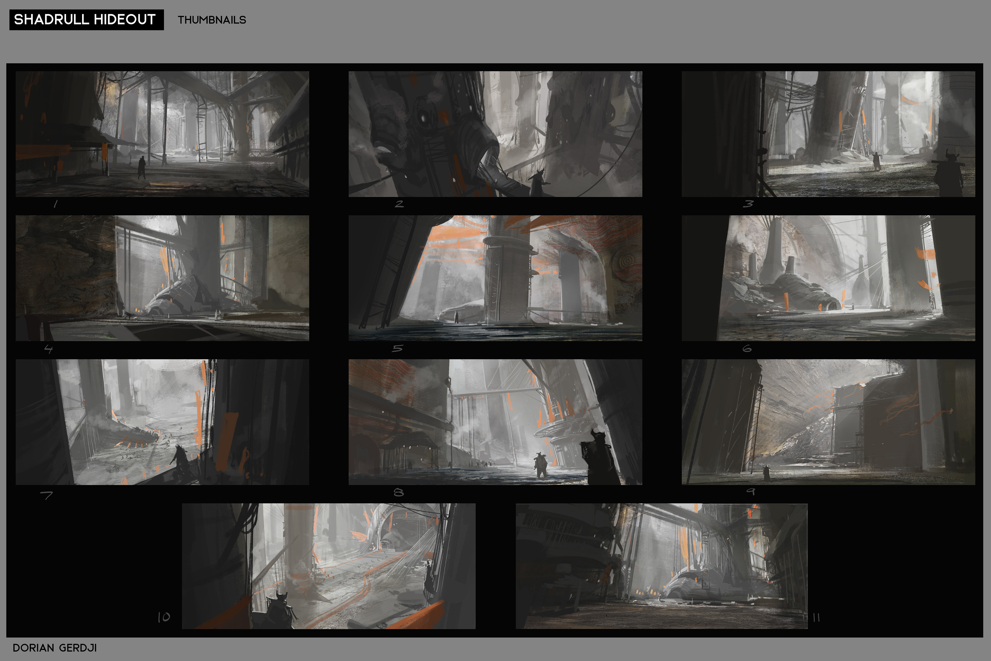Select thumbnail 2 with giant robot head

(495, 134)
